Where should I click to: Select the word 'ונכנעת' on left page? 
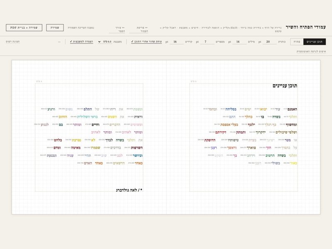click(x=51, y=156)
